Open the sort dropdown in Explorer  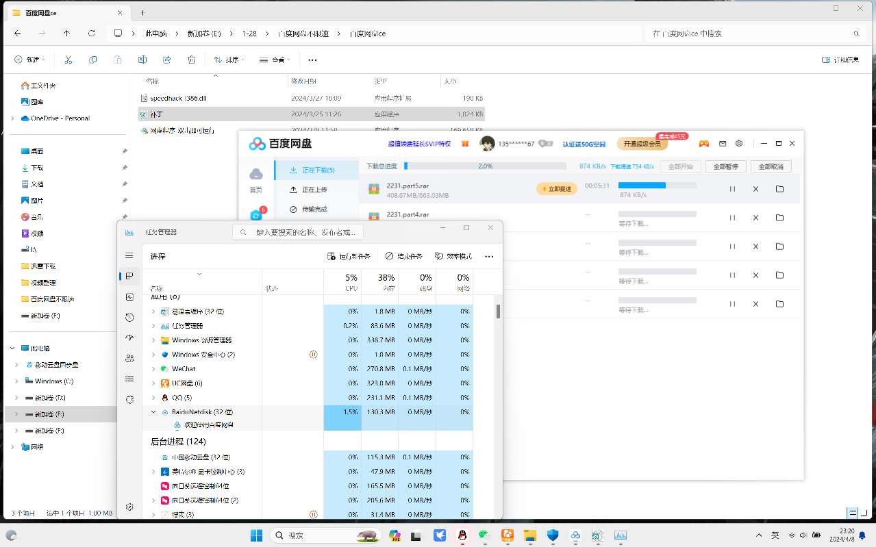coord(229,60)
